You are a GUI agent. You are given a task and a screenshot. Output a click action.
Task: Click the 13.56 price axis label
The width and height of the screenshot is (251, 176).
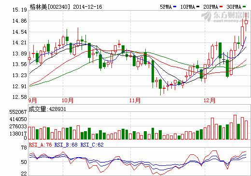[x=20, y=64]
